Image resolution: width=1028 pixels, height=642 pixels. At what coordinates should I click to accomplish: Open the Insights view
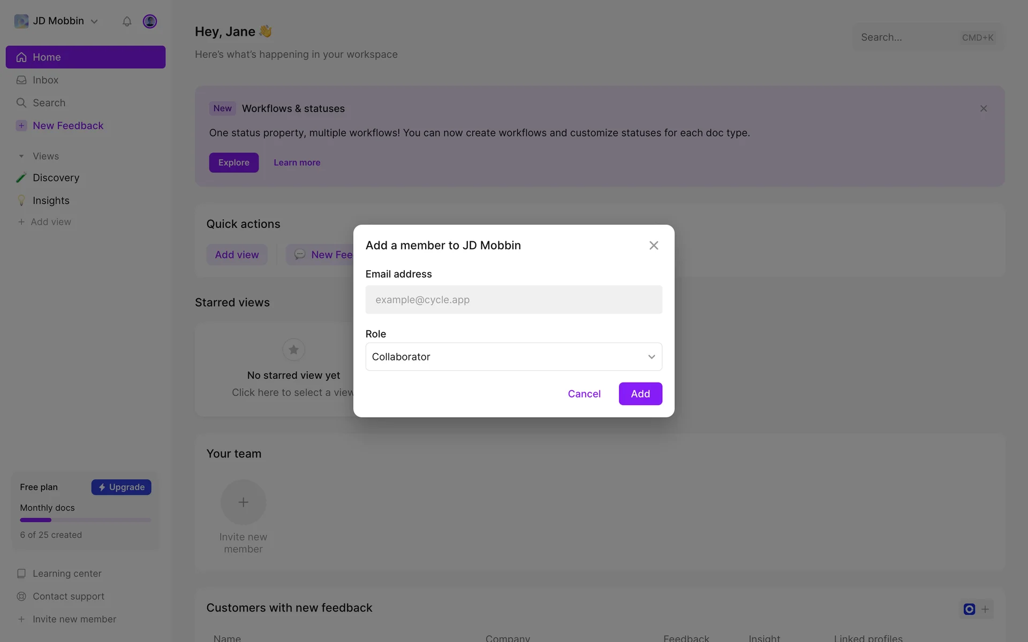click(x=51, y=201)
